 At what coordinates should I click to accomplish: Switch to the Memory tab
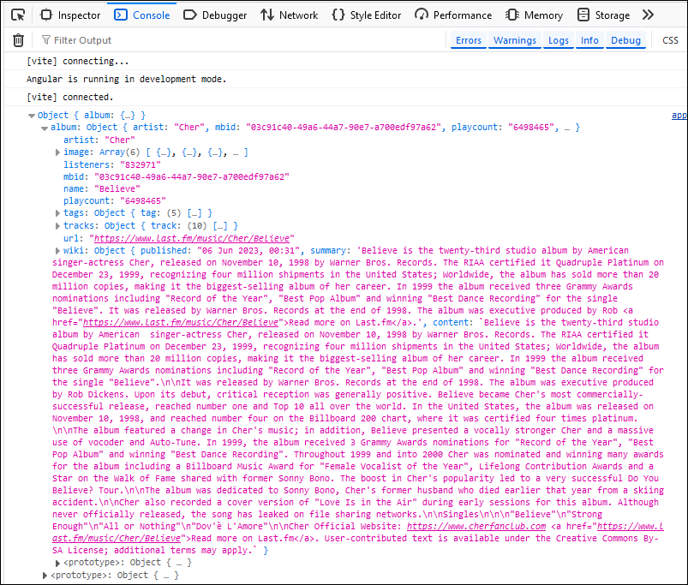click(534, 15)
